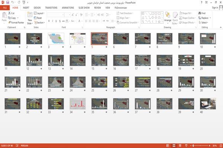Screen dimensions: 223x148
Task: Toggle text Shadow formatting
Action: tap(60, 21)
